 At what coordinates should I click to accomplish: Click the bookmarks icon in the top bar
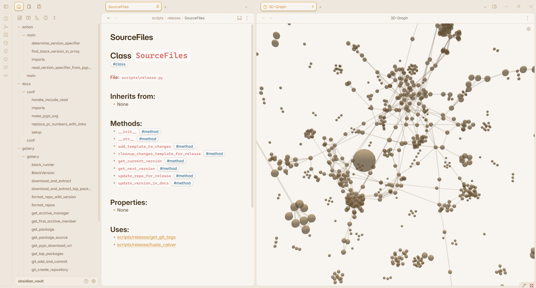tap(39, 6)
